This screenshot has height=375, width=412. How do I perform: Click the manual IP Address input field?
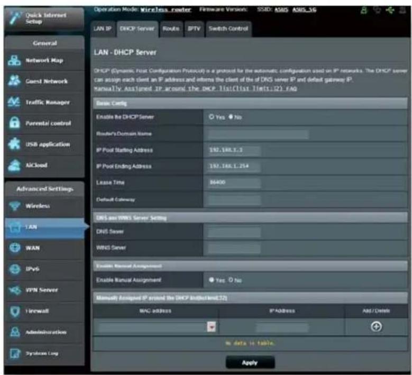[282, 327]
